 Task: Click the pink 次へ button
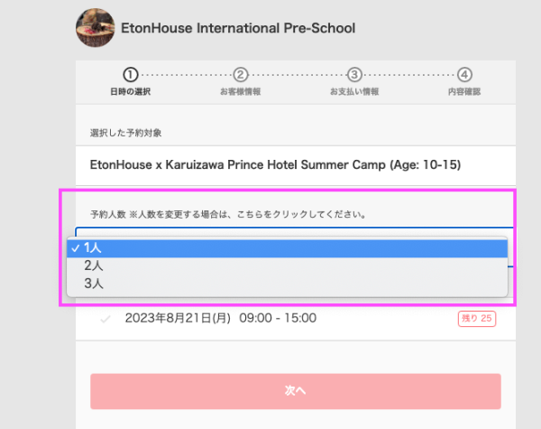[296, 391]
